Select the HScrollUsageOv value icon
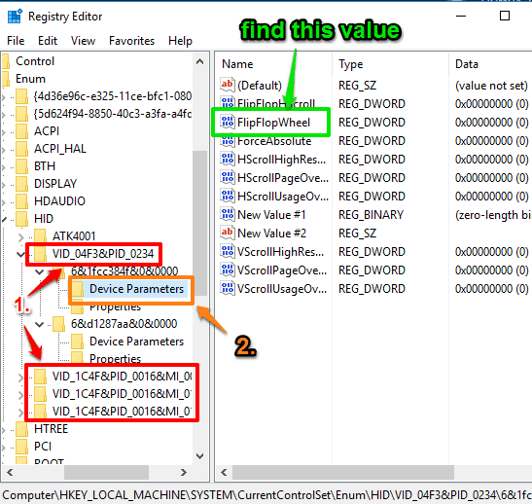The image size is (532, 504). tap(227, 196)
